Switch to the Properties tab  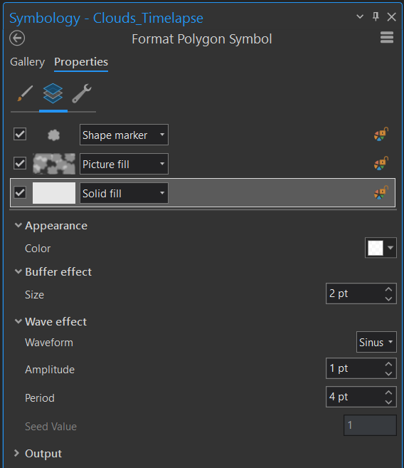(81, 62)
